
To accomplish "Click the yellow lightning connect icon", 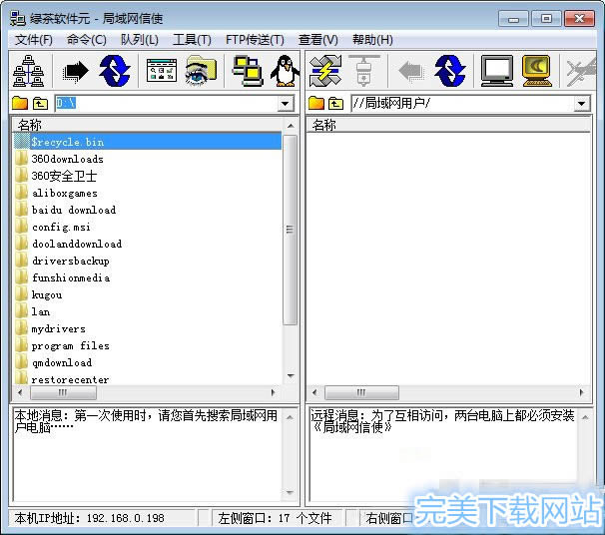I will point(325,70).
